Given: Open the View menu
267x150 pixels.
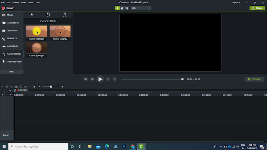Looking at the screenshot, I should point(23,2).
